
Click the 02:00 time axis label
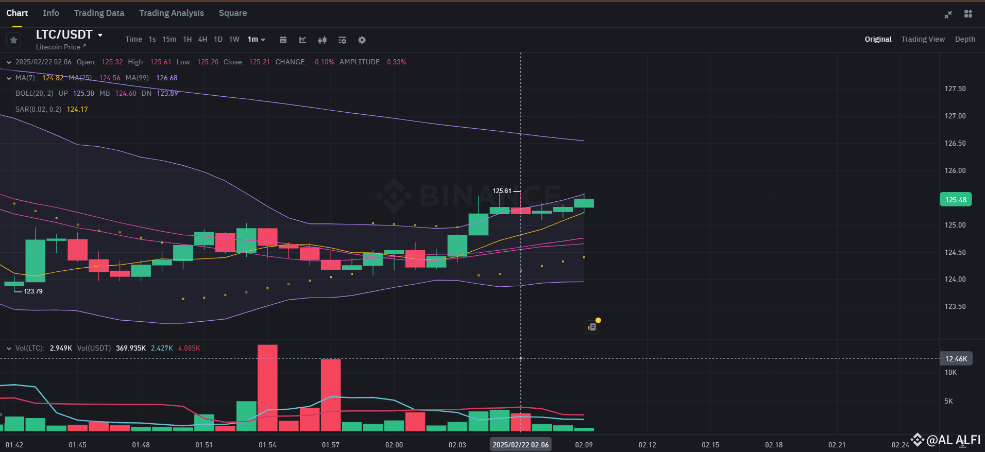pos(394,445)
